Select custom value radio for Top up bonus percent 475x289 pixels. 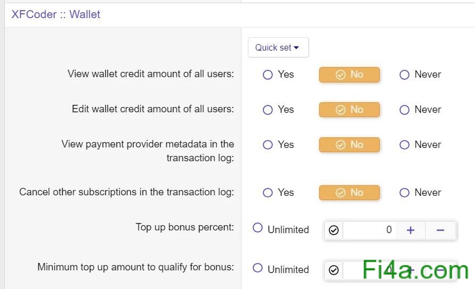click(334, 230)
